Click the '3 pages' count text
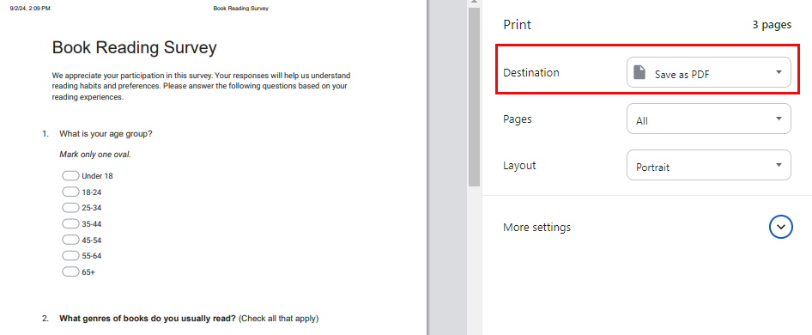812x335 pixels. coord(772,24)
